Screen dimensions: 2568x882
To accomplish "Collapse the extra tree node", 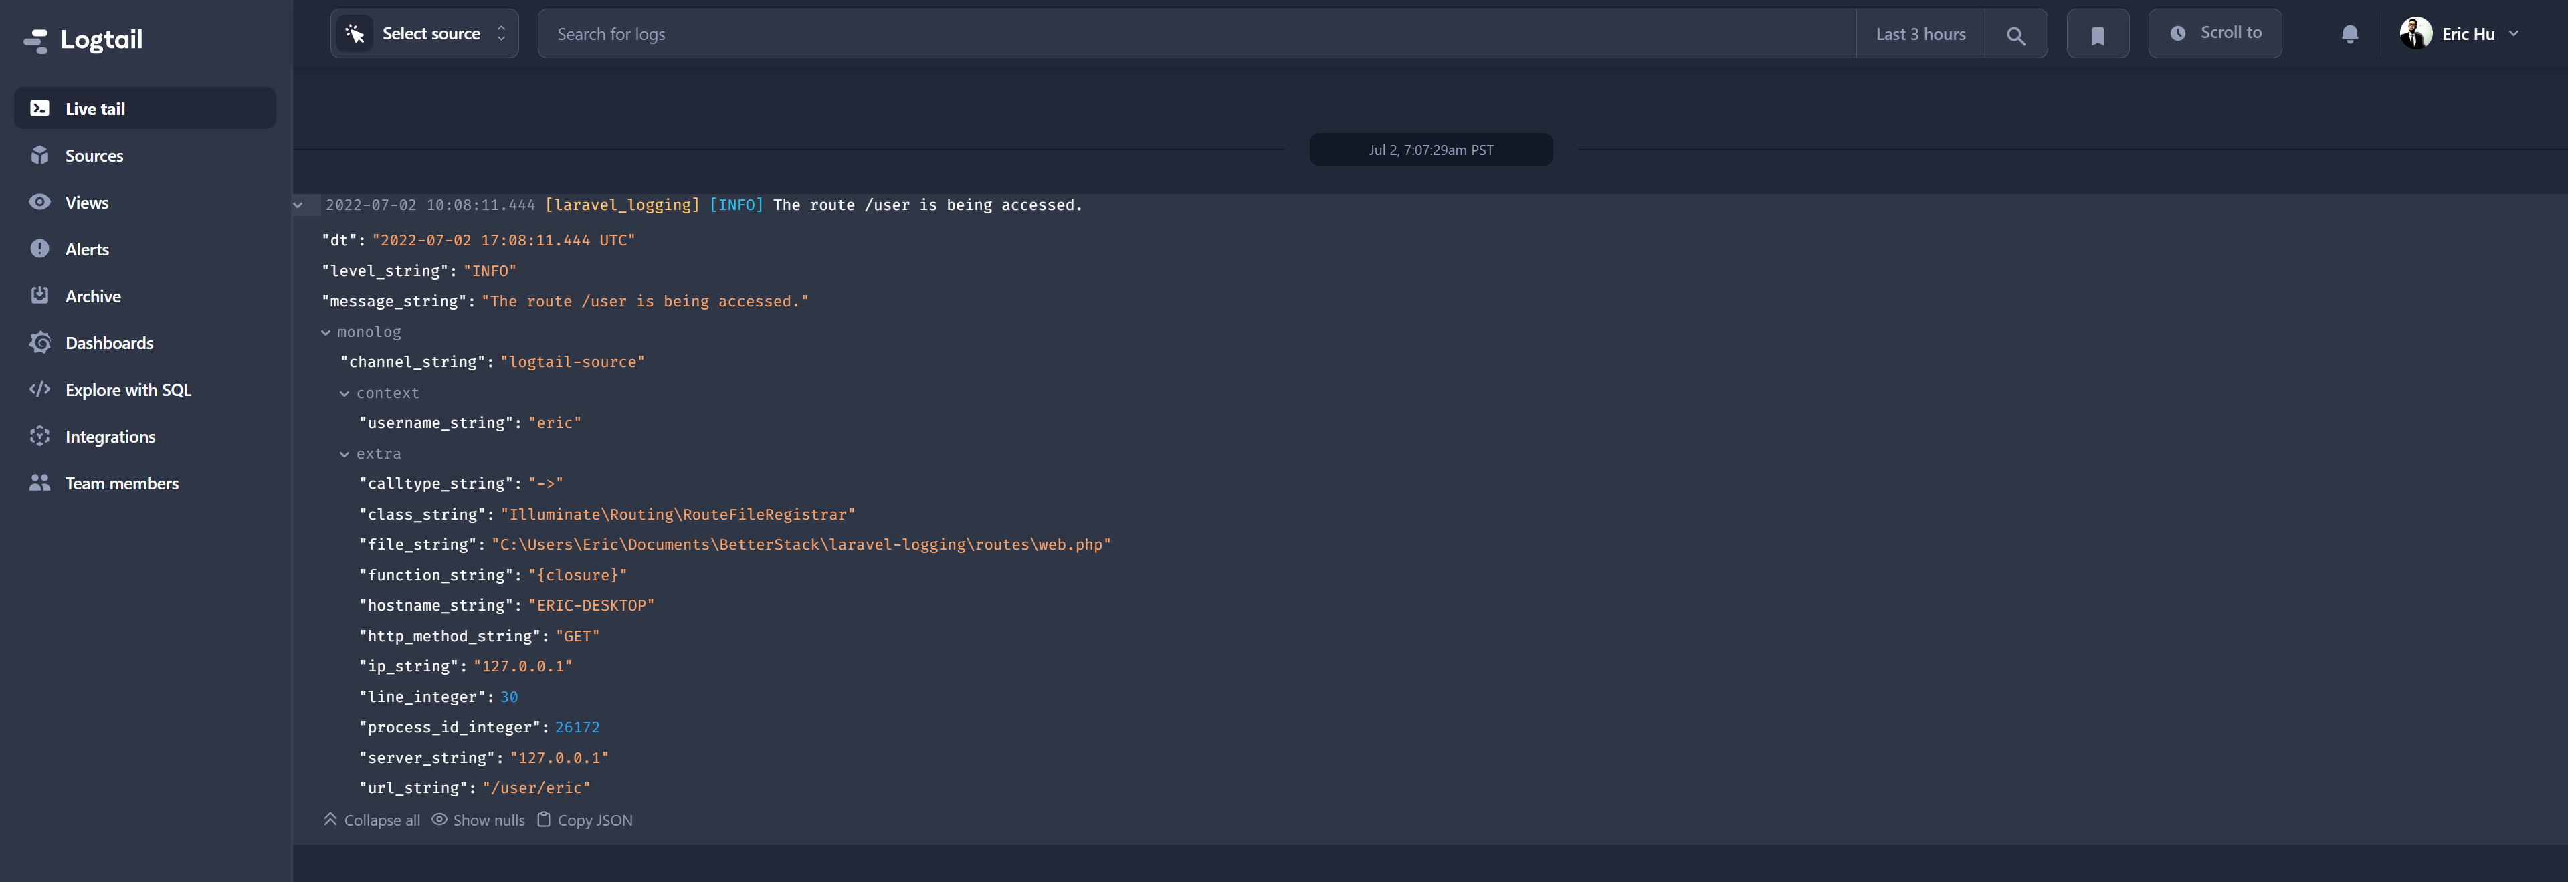I will (345, 455).
